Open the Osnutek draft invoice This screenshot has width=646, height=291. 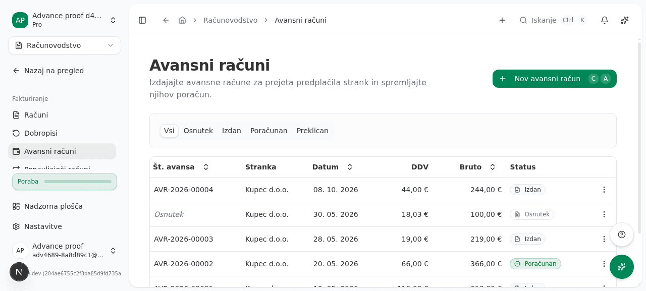coord(169,214)
